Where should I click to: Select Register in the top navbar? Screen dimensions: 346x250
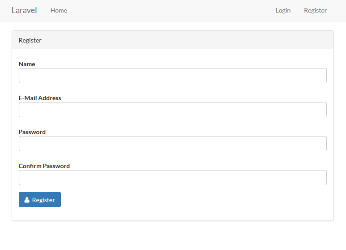[315, 10]
